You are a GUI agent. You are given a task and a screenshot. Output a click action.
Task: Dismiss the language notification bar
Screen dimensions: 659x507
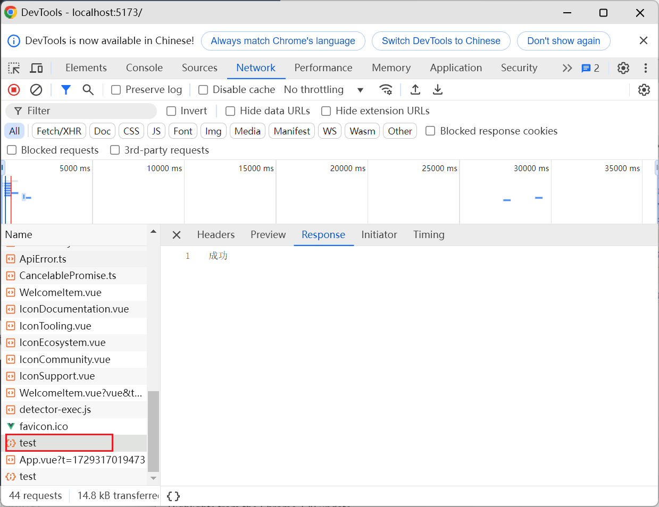644,40
